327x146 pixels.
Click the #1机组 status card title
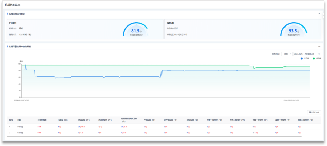point(13,23)
